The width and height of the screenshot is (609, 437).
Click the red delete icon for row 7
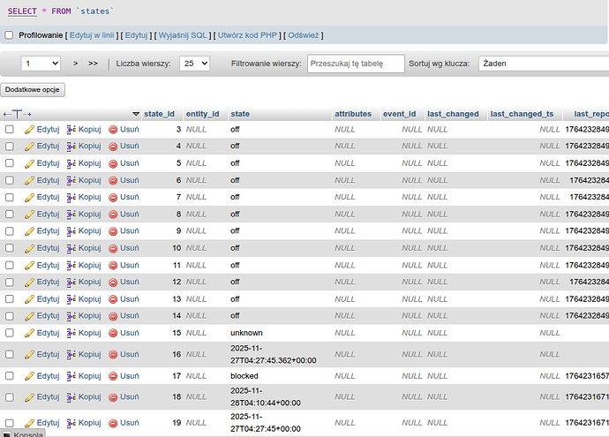[113, 197]
